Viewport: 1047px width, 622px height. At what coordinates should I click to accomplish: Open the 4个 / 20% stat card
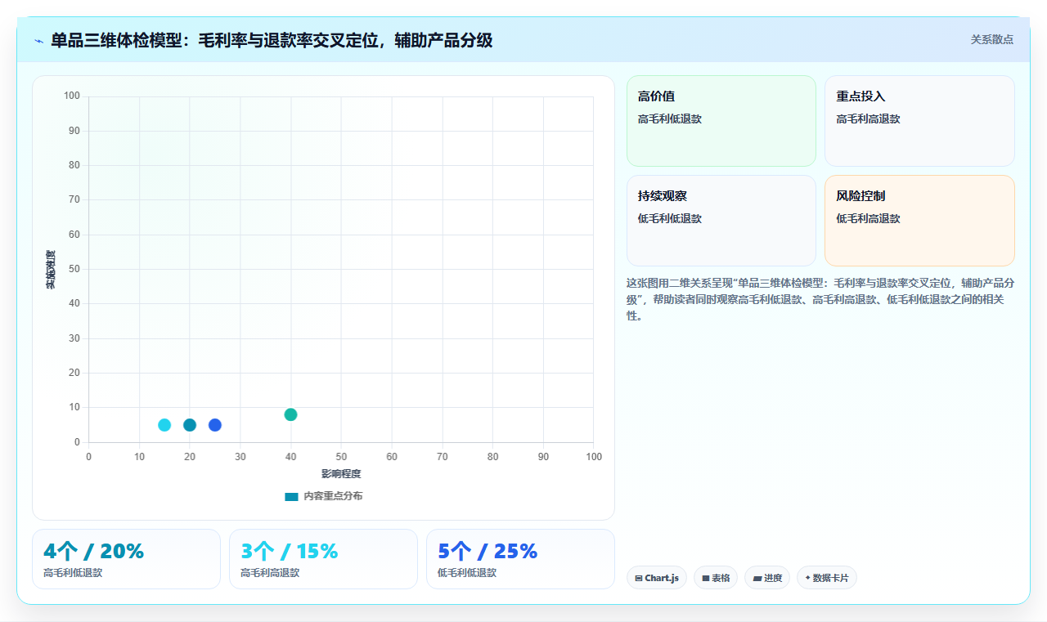tap(126, 559)
